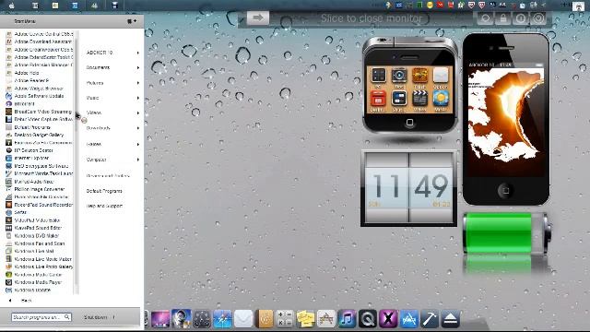The height and width of the screenshot is (332, 590).
Task: Open the yellow Stickies dock icon
Action: pyautogui.click(x=305, y=319)
